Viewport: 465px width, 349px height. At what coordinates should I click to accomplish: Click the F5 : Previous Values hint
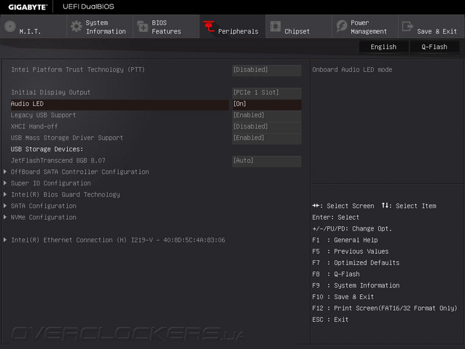pyautogui.click(x=350, y=251)
